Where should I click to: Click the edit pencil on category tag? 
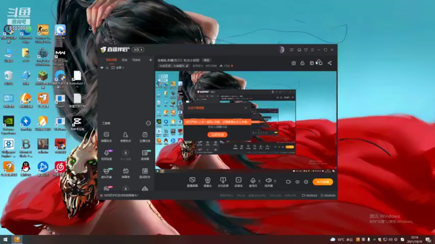pos(187,66)
